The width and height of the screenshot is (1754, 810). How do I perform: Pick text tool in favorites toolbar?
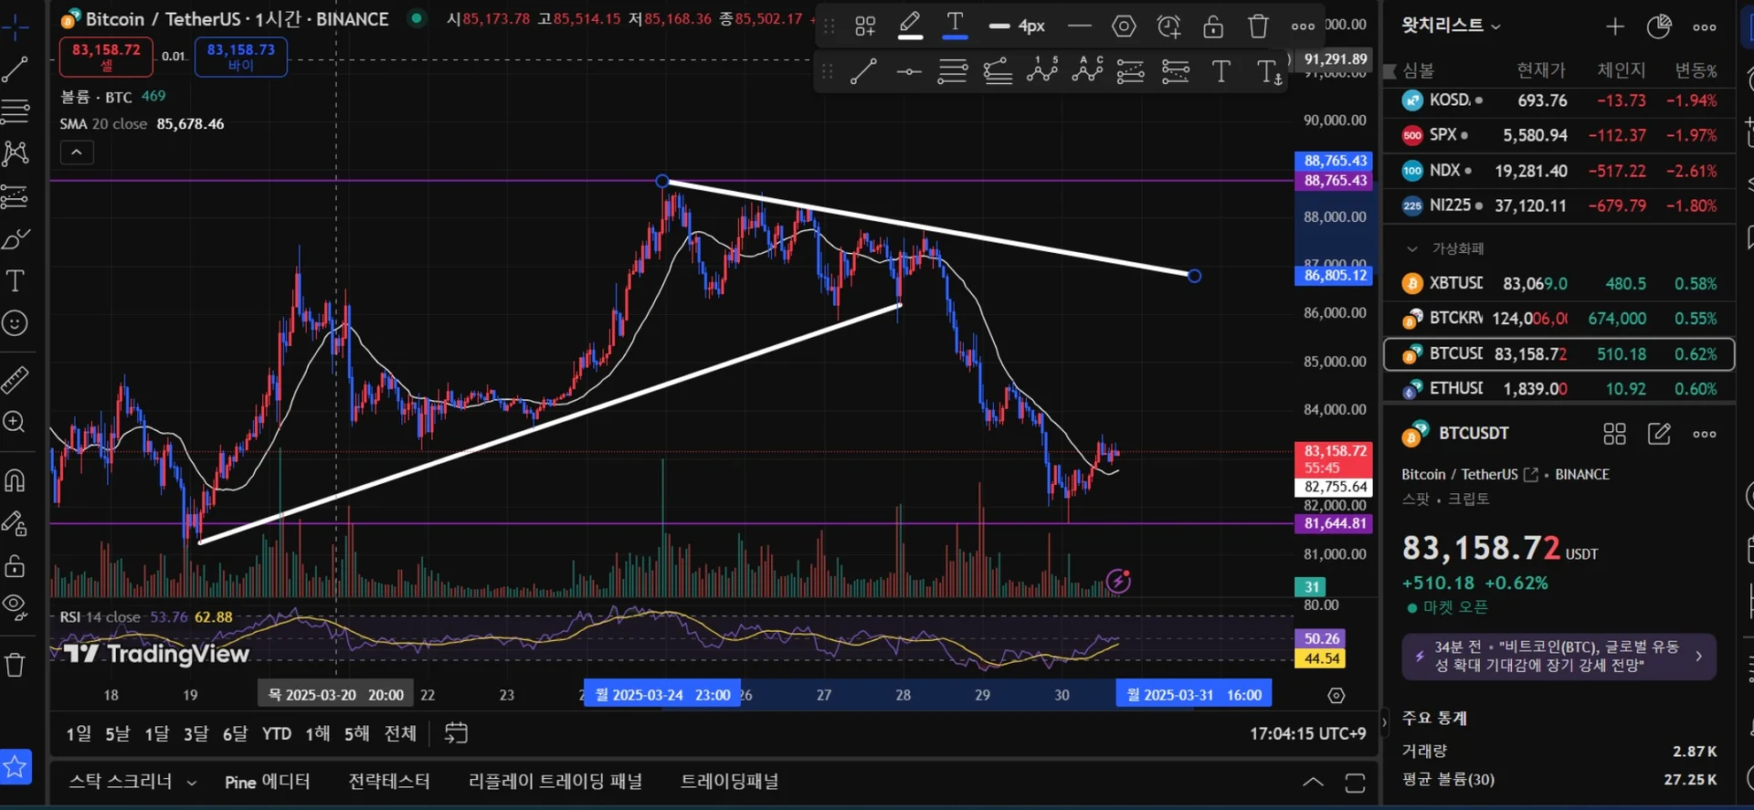pyautogui.click(x=1220, y=71)
